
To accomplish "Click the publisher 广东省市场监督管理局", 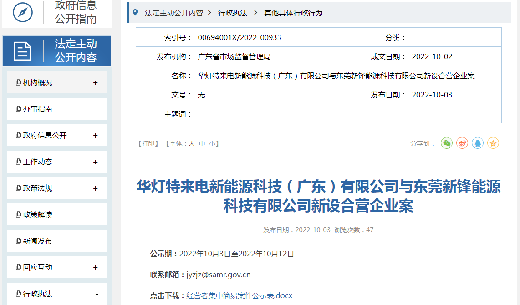I will pyautogui.click(x=234, y=57).
